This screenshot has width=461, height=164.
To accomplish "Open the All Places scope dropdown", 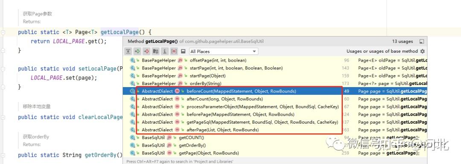I will (x=223, y=51).
